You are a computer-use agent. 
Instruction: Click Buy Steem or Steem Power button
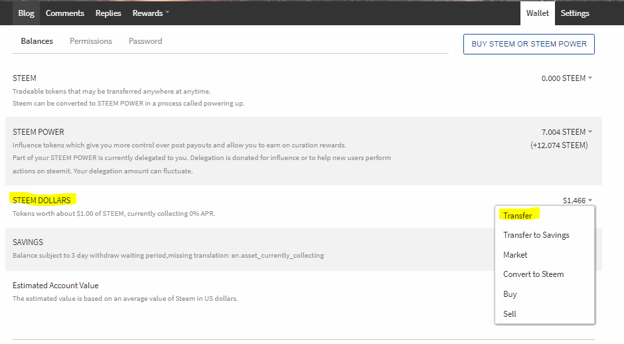point(529,44)
